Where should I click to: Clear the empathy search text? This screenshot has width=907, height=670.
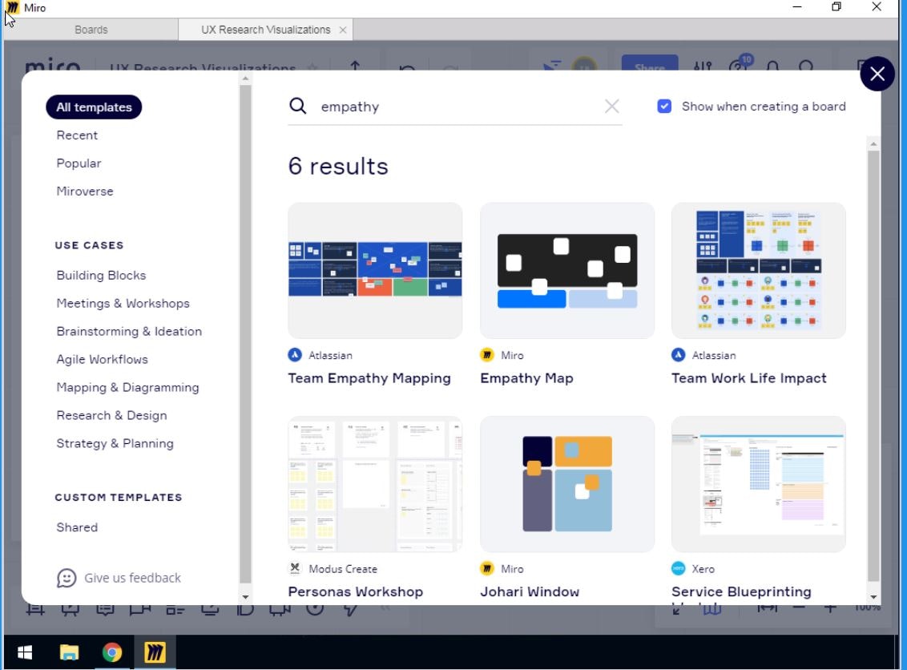click(611, 106)
